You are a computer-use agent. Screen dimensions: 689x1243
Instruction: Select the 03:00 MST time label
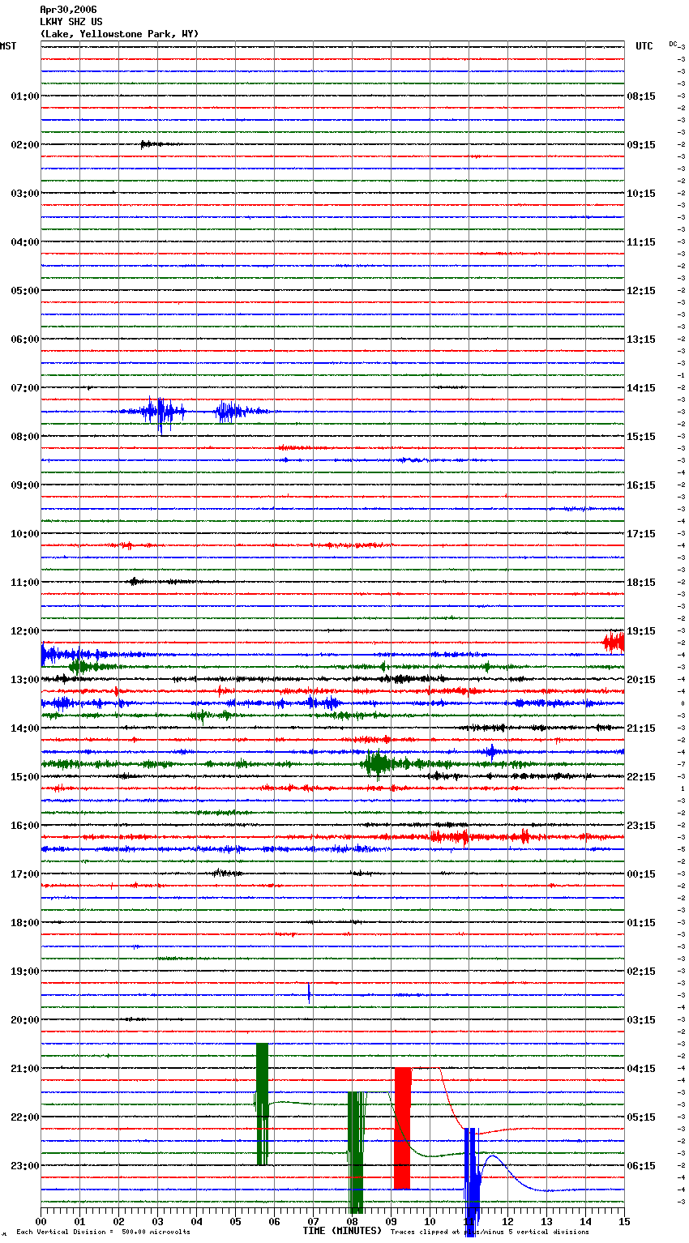25,194
